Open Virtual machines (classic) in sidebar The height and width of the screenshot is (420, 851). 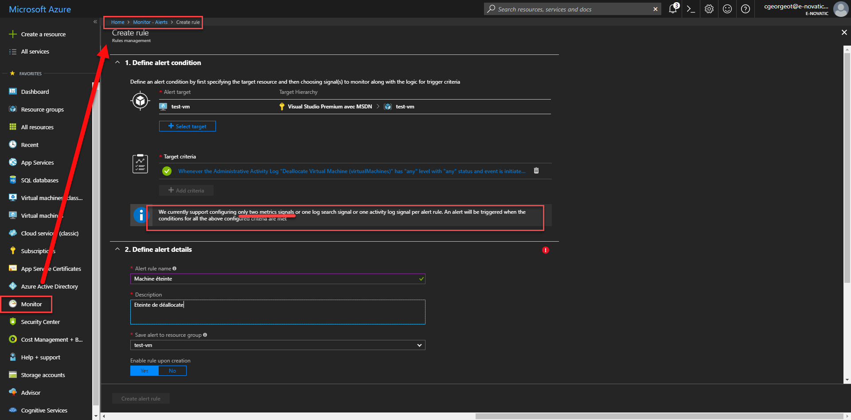tap(52, 198)
